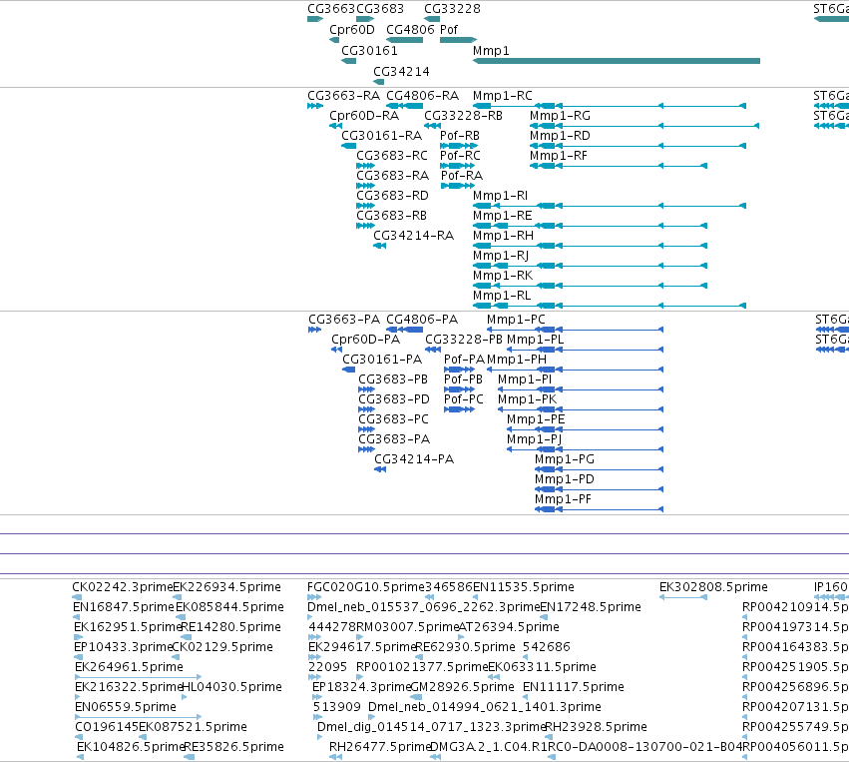
Task: Select the Mmp1-RJ transcript label
Action: pos(501,257)
